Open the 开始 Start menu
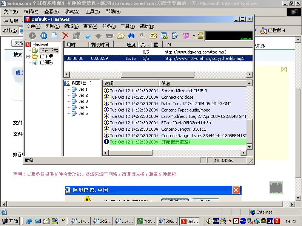 (x=11, y=221)
